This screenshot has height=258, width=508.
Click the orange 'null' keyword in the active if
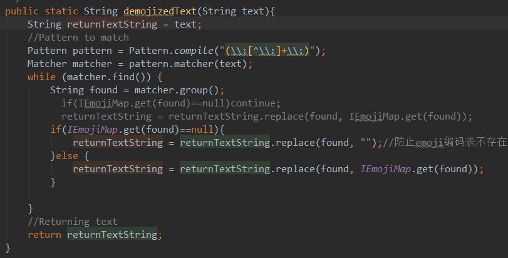202,130
